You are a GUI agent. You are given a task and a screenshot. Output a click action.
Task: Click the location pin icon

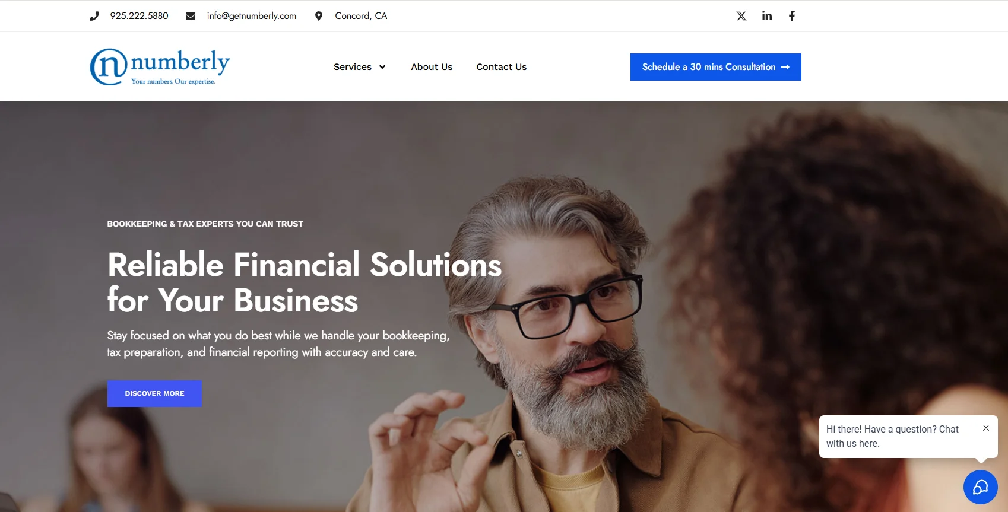(x=319, y=16)
